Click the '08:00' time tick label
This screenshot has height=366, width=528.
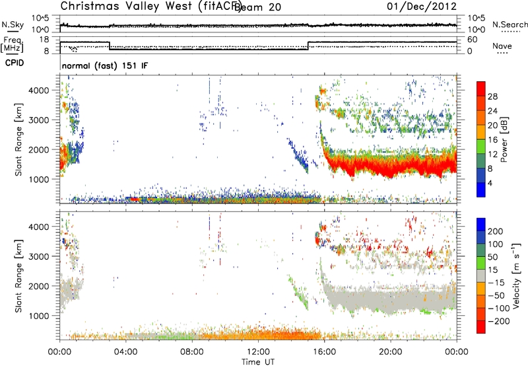coord(192,352)
